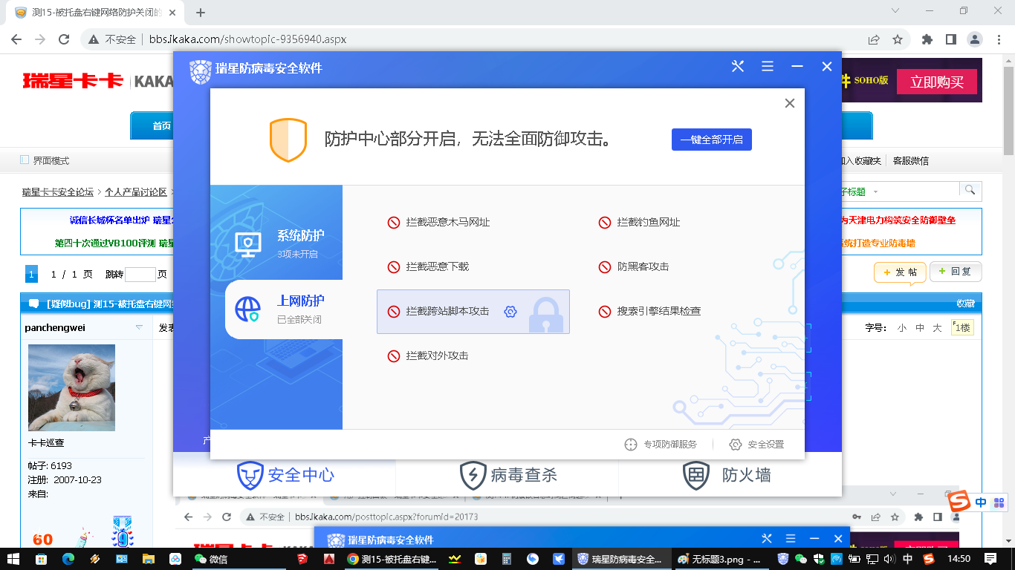Viewport: 1015px width, 570px height.
Task: Set font size to 小
Action: coord(901,327)
